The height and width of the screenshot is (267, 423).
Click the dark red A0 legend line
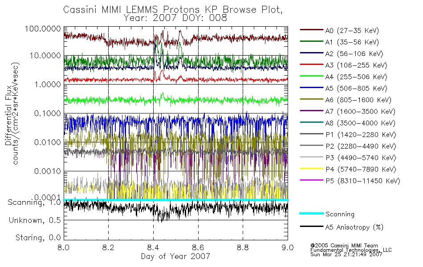tap(311, 30)
